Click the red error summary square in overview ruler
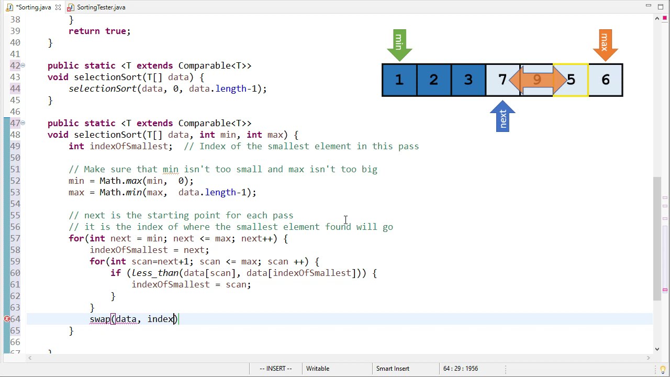The image size is (670, 377). [665, 18]
